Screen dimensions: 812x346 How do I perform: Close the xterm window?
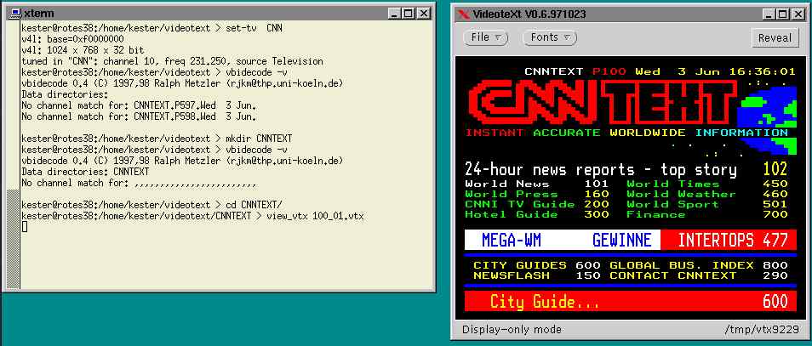click(x=423, y=14)
